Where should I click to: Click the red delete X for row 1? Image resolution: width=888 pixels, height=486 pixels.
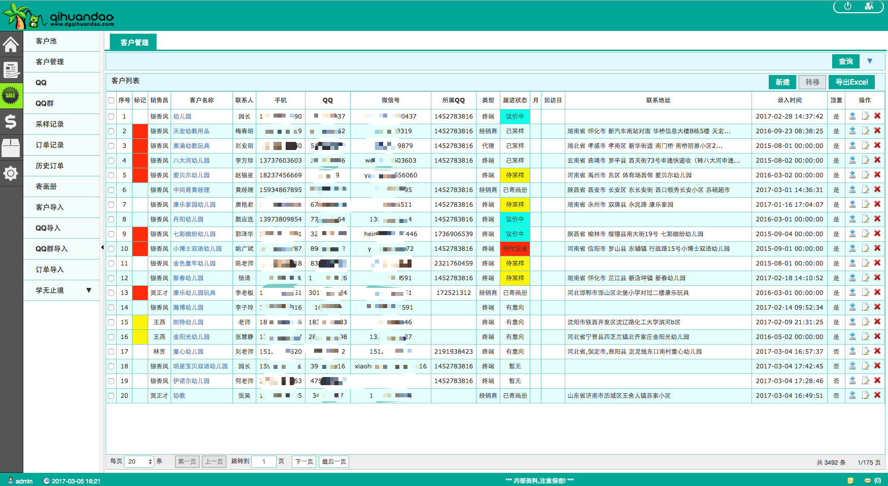coord(877,116)
